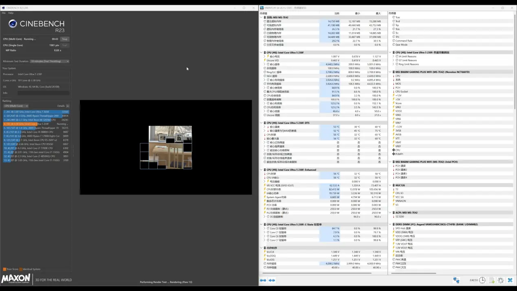The image size is (517, 291).
Task: Collapse the MSI B860M Nuvoton NCT6687D sensor group
Action: [x=390, y=72]
